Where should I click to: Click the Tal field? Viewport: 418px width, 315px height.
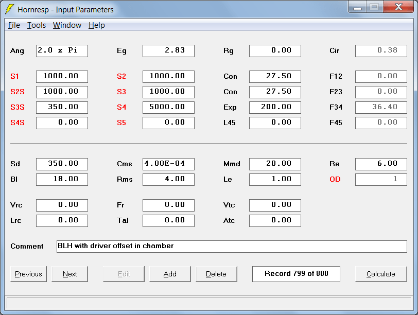click(x=168, y=221)
